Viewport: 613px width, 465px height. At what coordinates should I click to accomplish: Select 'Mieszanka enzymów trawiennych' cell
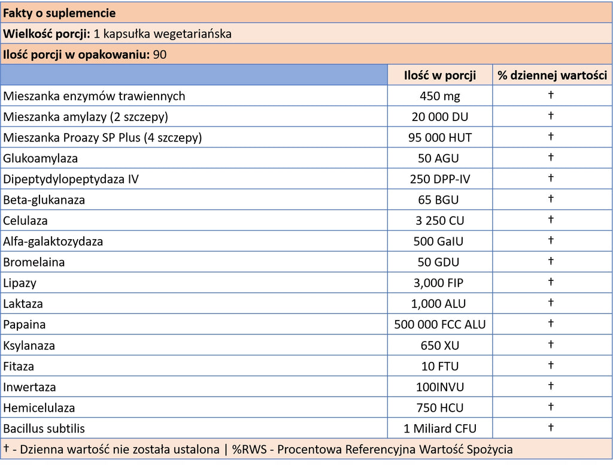[194, 96]
